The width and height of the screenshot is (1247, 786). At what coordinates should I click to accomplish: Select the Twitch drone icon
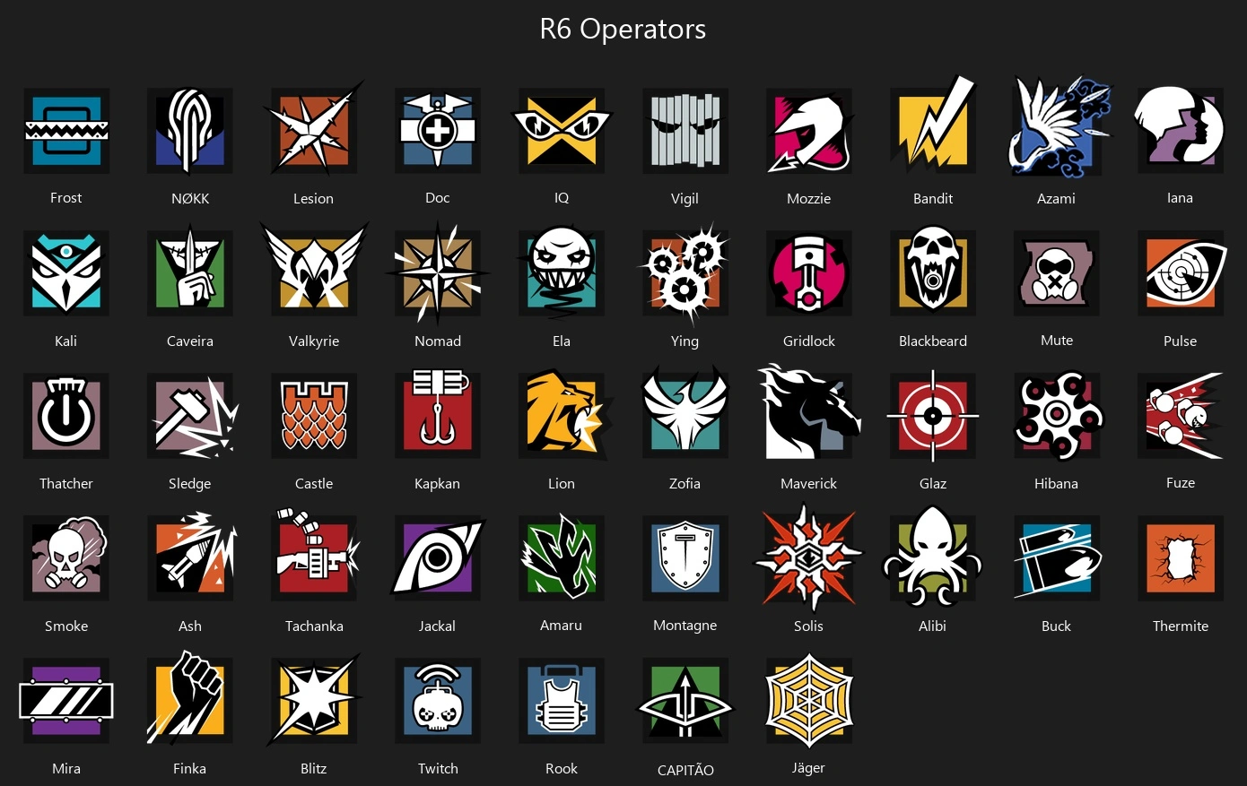click(438, 700)
